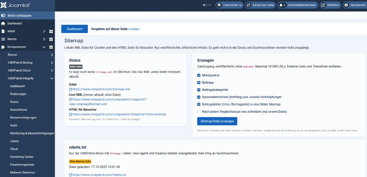The image size is (367, 177).
Task: Click external-link icon before Live-XML URL
Action: pos(71,99)
